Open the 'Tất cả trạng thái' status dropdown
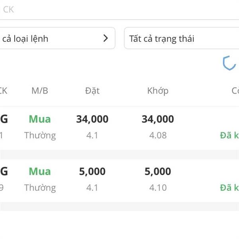Screen dimensions: 239x239 pos(182,38)
